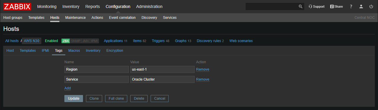Open the Help question mark icon
The image size is (378, 110).
coord(351,6)
